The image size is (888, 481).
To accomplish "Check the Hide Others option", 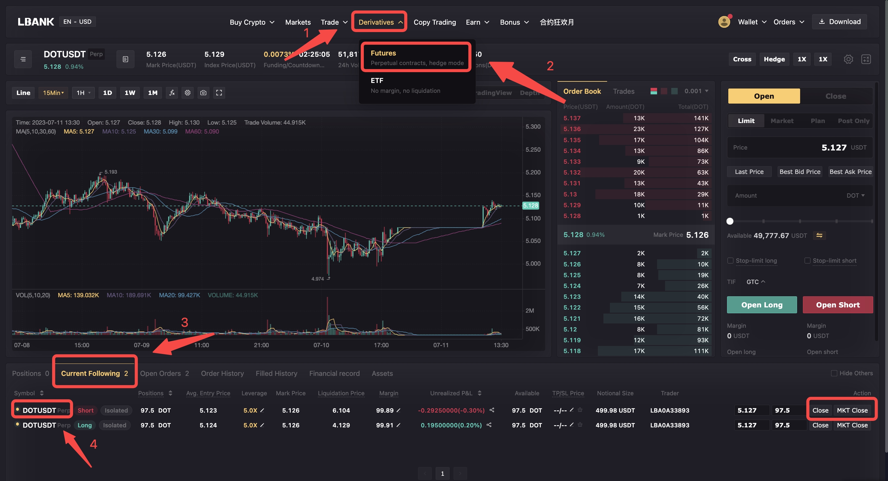I will [x=834, y=373].
